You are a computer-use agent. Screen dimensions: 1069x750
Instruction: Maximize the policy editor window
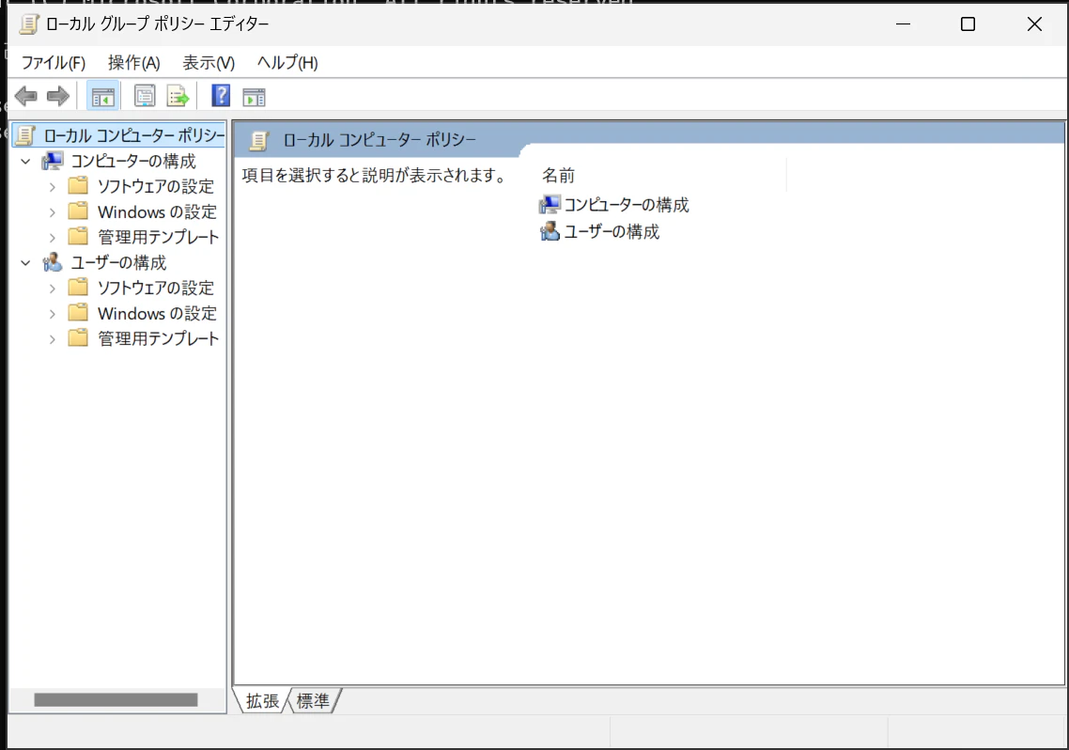point(968,23)
